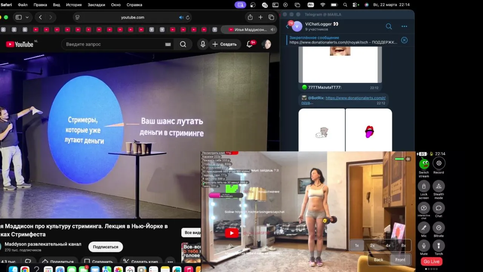This screenshot has width=483, height=272.
Task: Open the YouTube Создать menu
Action: click(x=225, y=44)
